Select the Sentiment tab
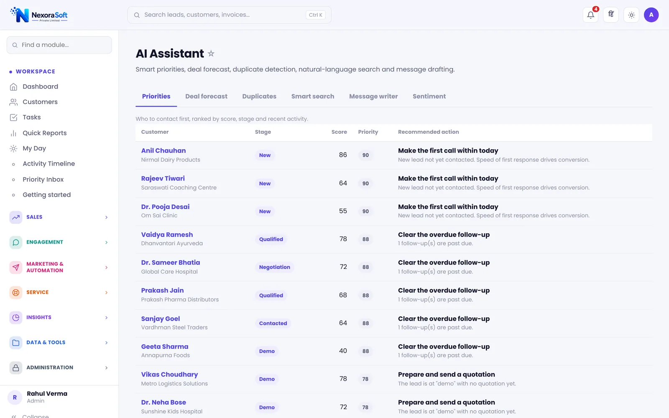 (x=429, y=97)
